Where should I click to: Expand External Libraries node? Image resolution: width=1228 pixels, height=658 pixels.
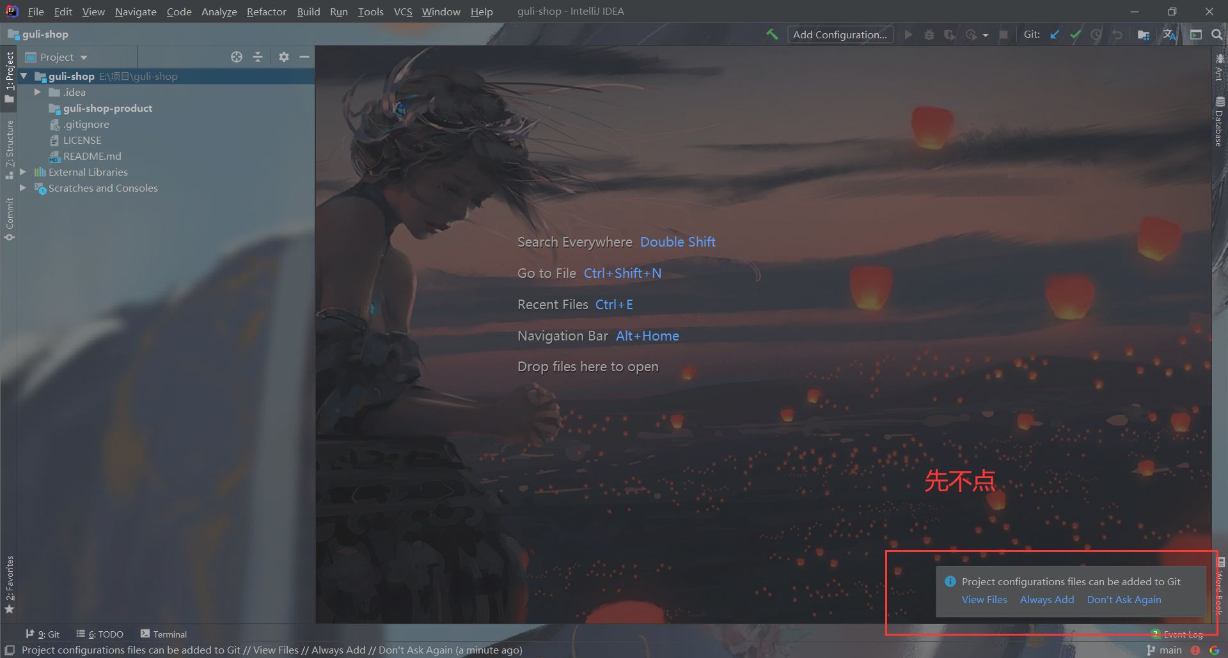[23, 172]
